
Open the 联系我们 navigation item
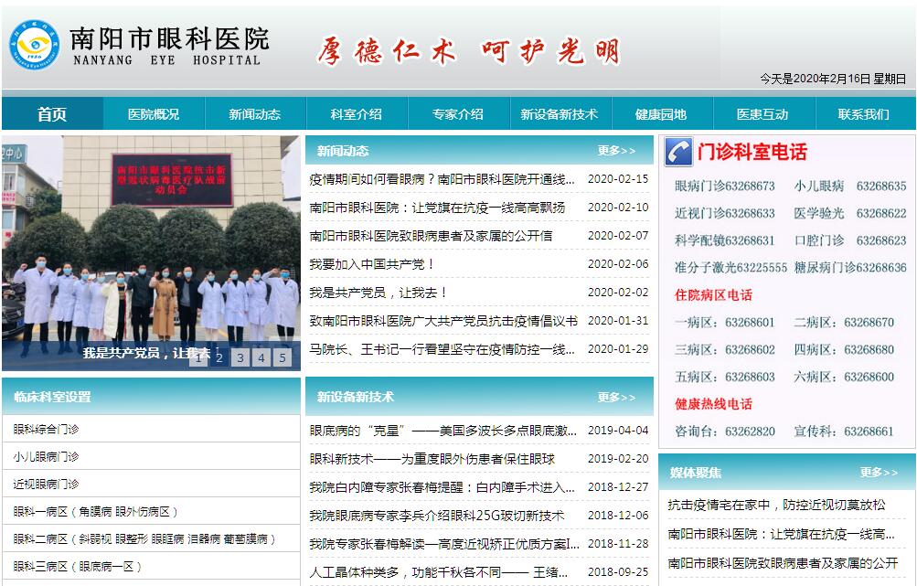pyautogui.click(x=863, y=114)
